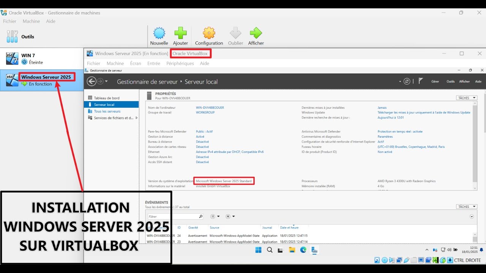Image resolution: width=486 pixels, height=273 pixels.
Task: Select Services de fichiers sidebar item
Action: point(110,118)
